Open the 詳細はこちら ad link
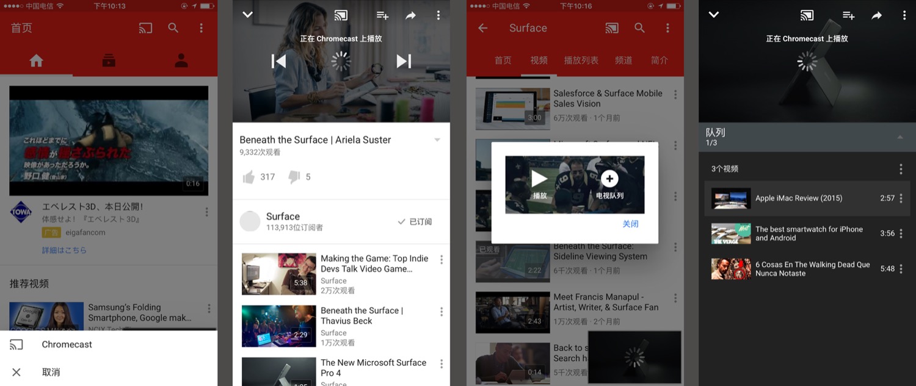This screenshot has height=386, width=916. [64, 250]
